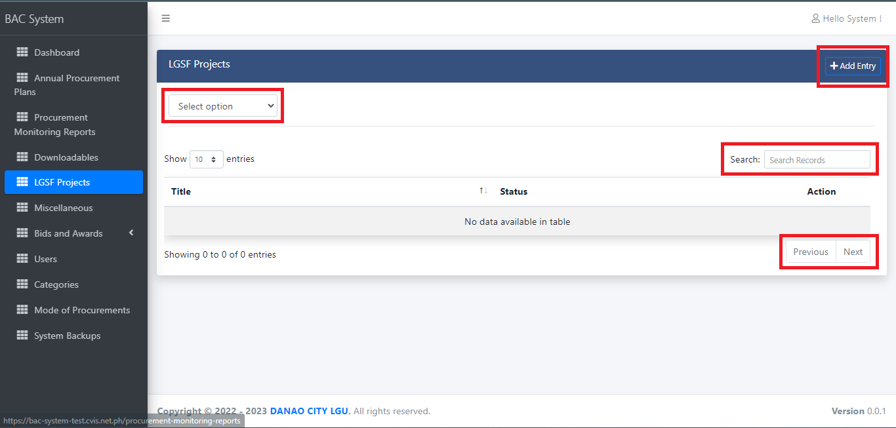Expand the Bids and Awards submenu chevron
The height and width of the screenshot is (428, 896).
(131, 233)
